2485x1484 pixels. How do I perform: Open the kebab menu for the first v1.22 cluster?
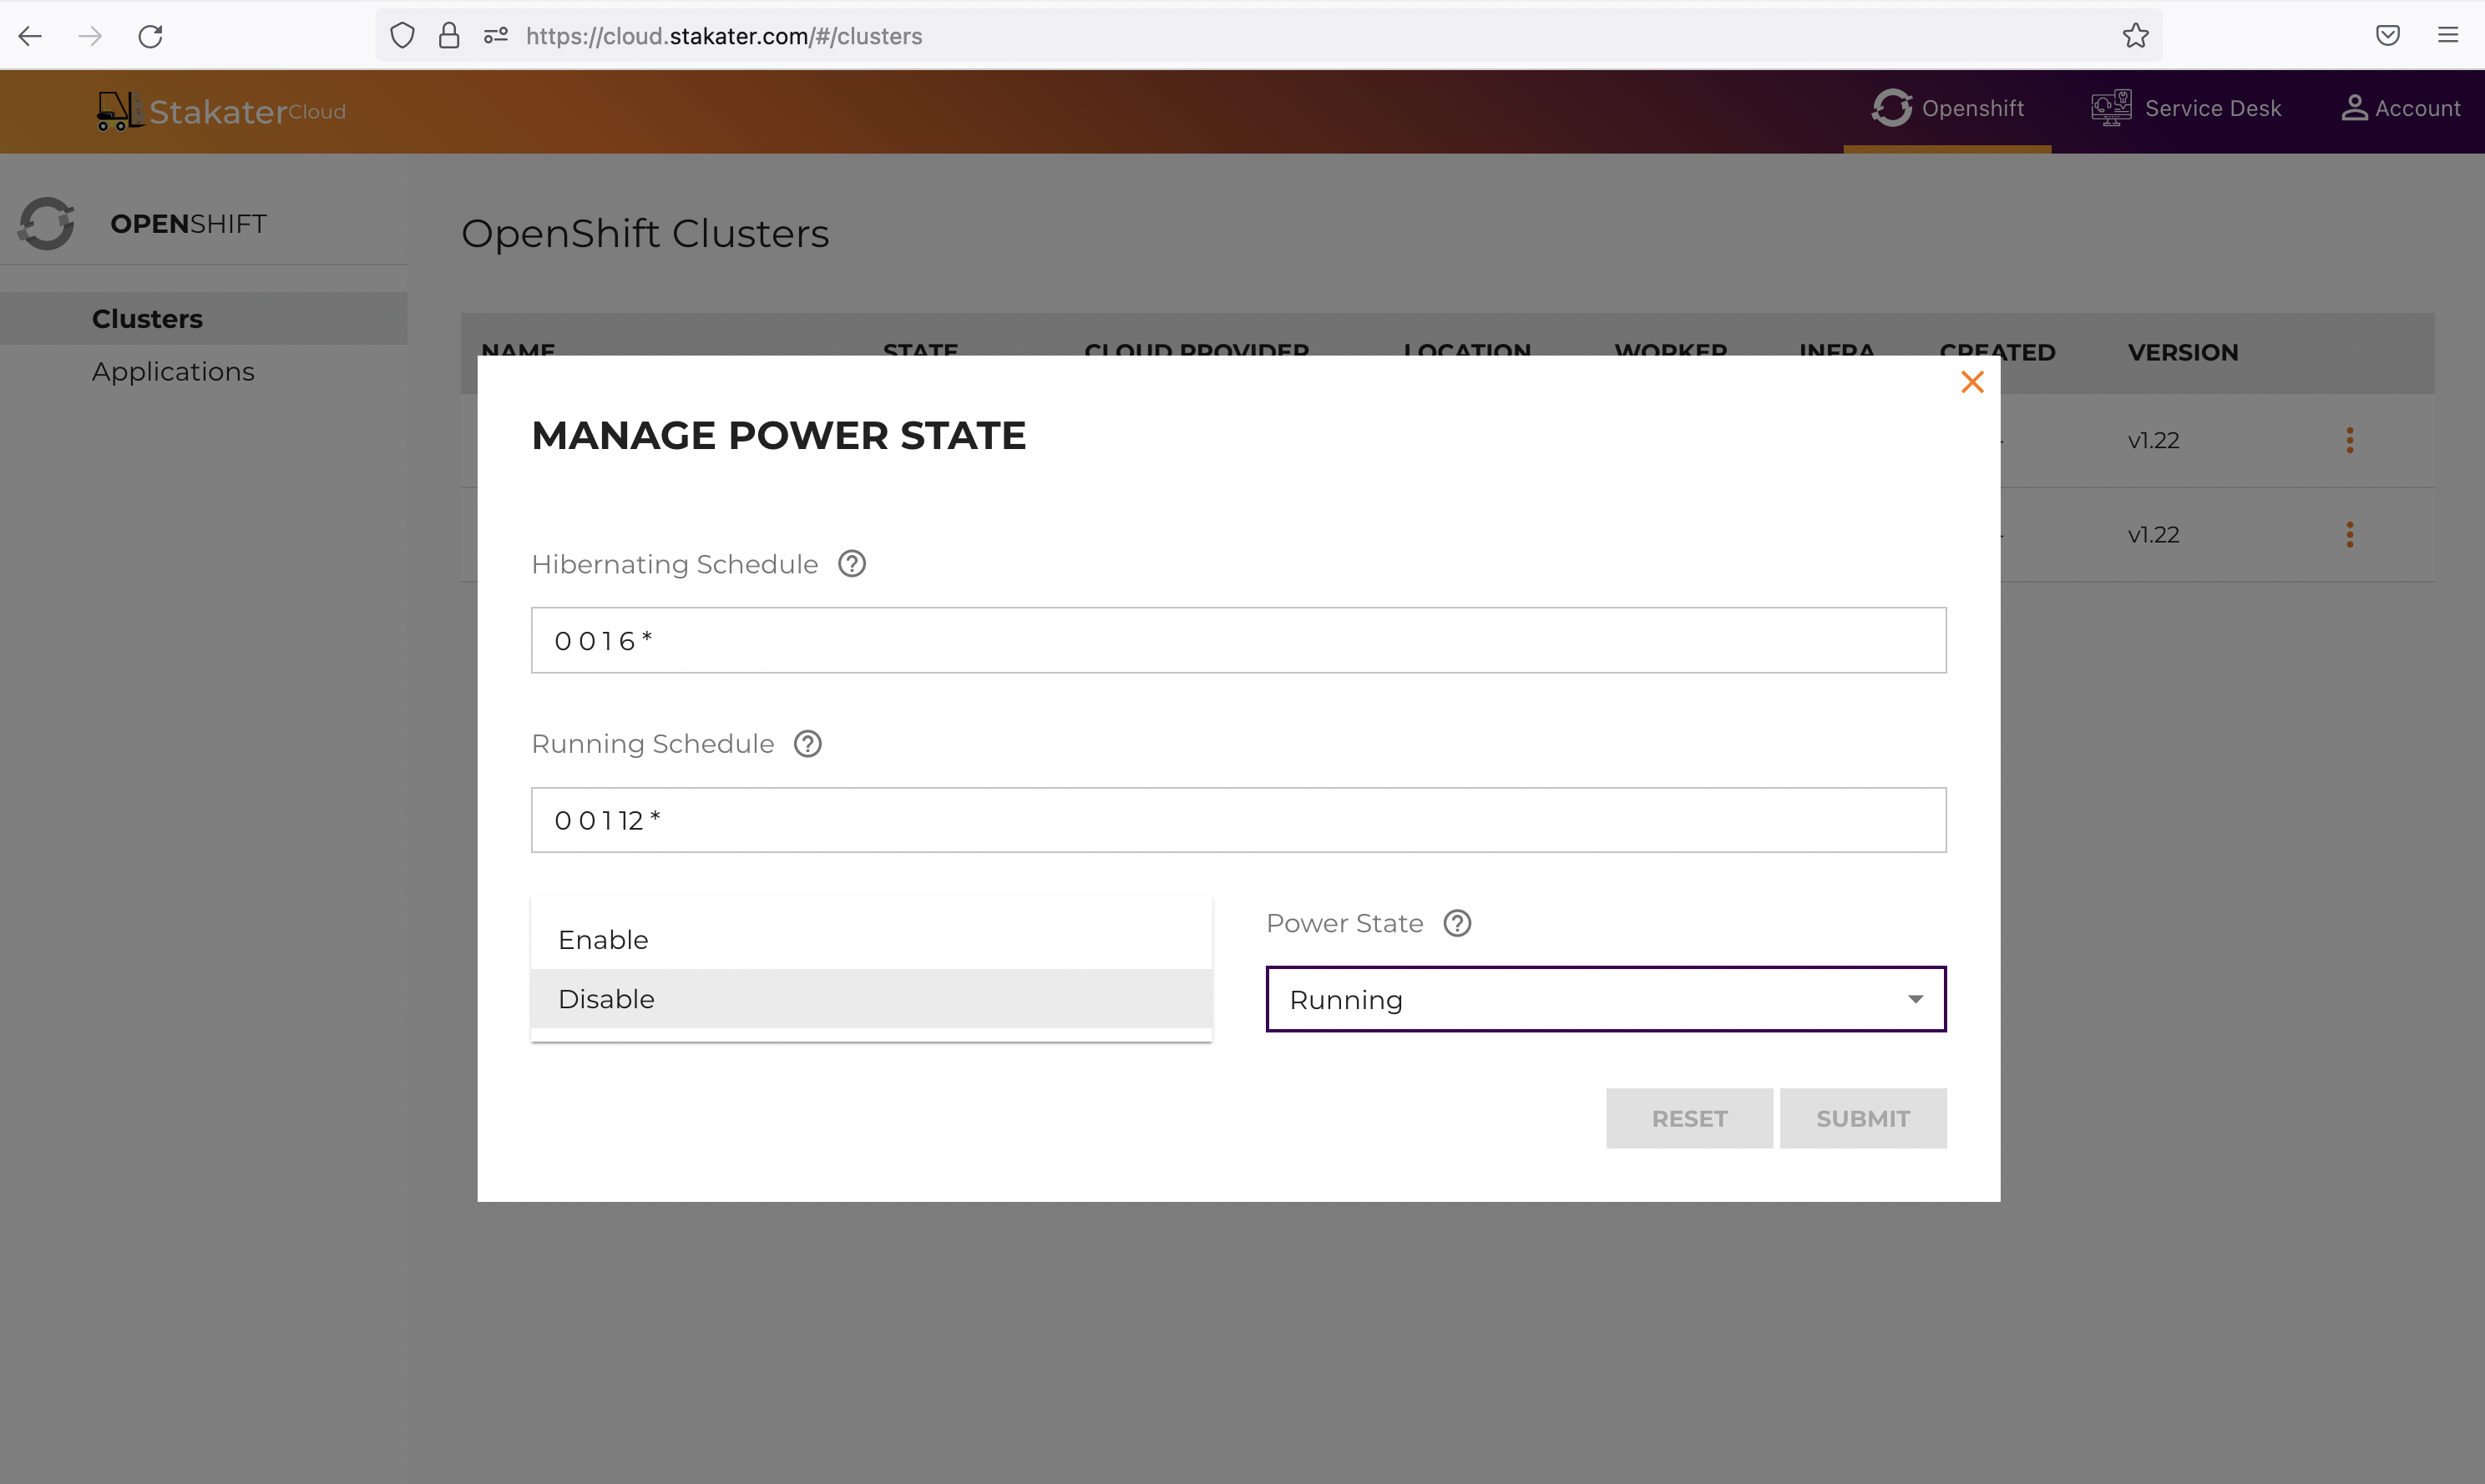[x=2349, y=440]
